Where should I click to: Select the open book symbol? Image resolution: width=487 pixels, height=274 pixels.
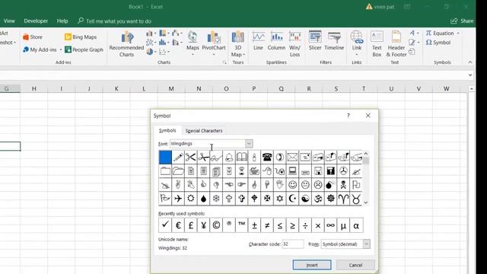242,158
